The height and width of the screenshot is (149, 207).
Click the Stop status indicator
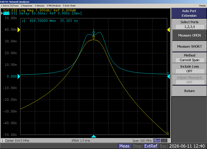point(137,146)
